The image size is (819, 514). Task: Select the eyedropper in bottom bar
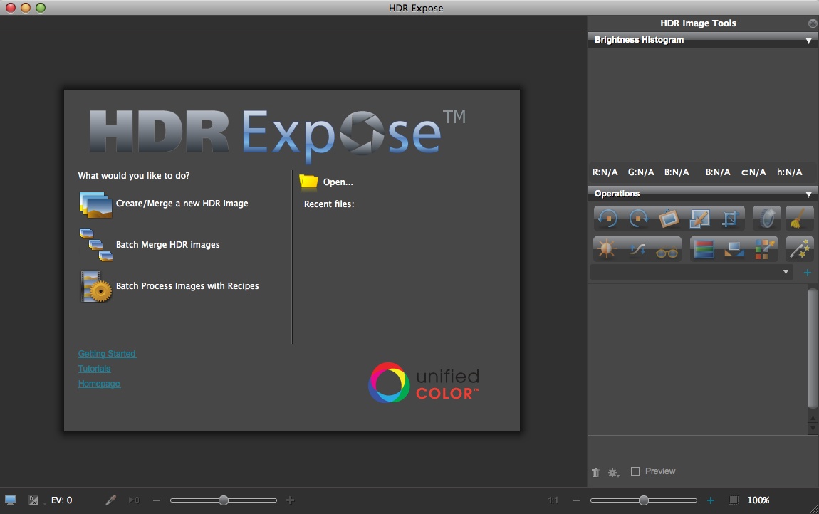pyautogui.click(x=110, y=500)
